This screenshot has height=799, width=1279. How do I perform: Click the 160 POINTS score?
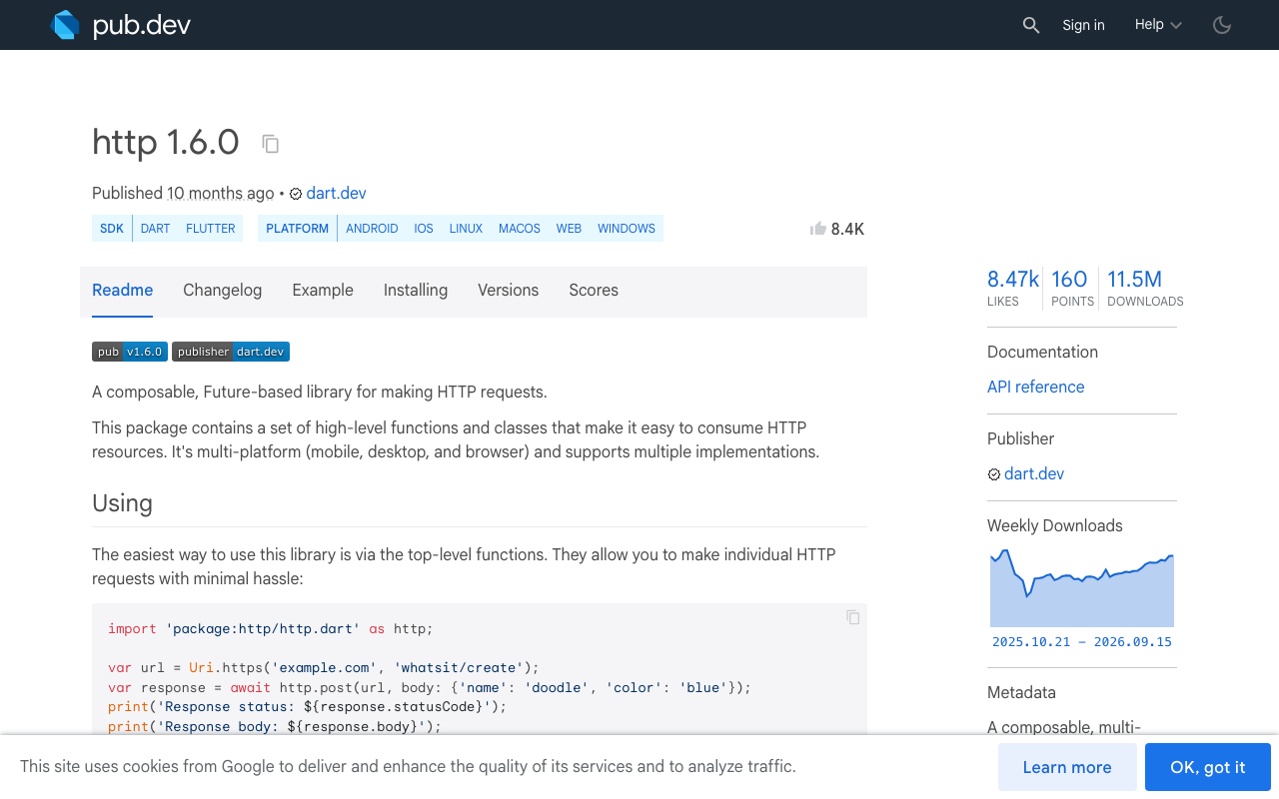(x=1071, y=288)
